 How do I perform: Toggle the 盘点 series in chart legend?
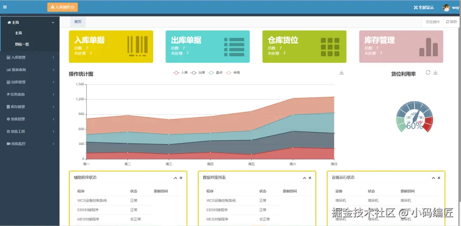[x=215, y=72]
